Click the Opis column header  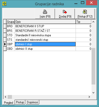(45, 22)
